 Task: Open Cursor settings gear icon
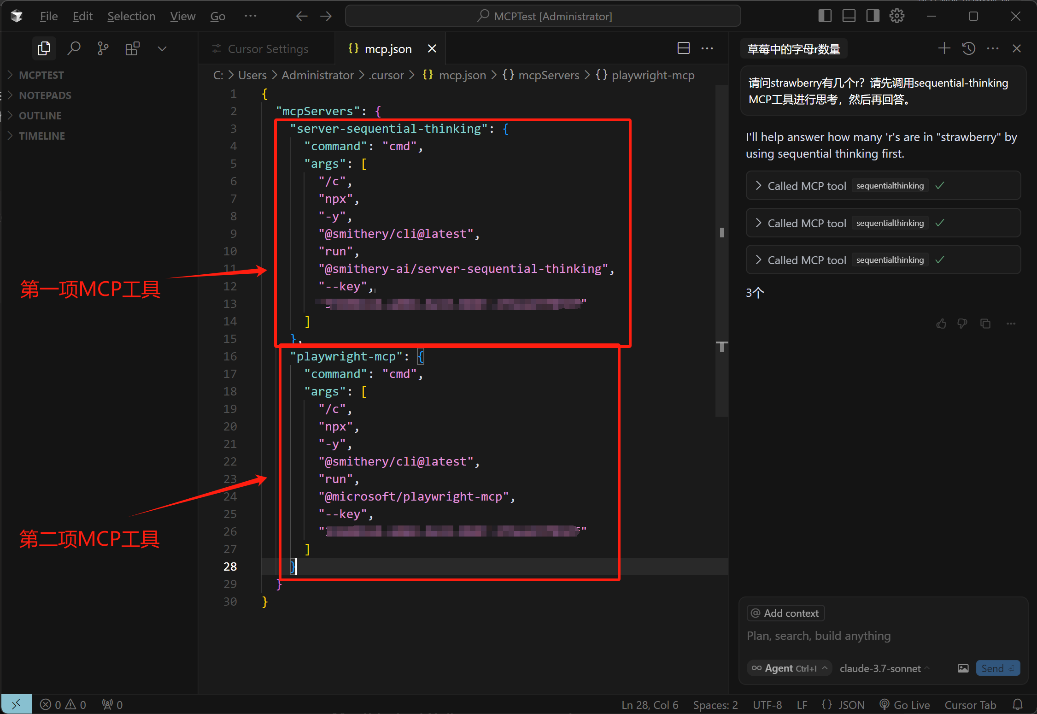(x=897, y=16)
